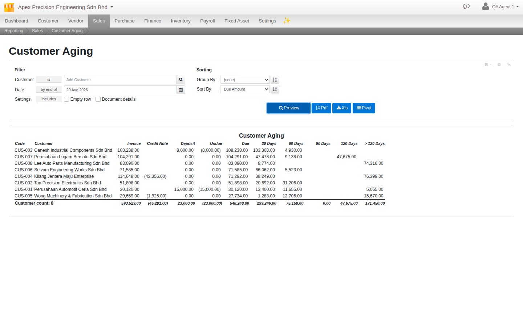Change the Settings 'includes' operator
The height and width of the screenshot is (326, 523).
coord(49,99)
